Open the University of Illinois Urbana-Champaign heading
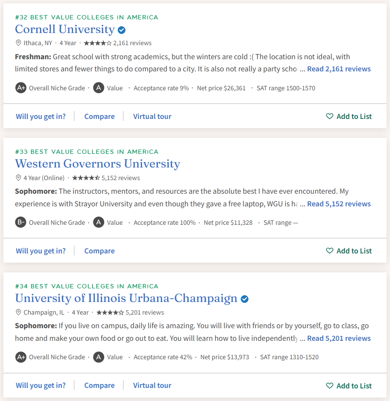 point(126,298)
